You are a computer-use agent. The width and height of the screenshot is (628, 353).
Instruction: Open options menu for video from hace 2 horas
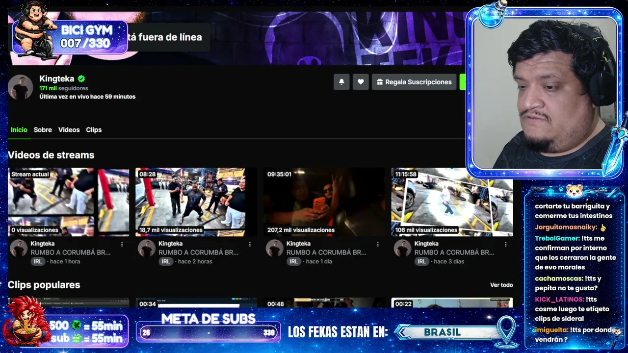[250, 244]
